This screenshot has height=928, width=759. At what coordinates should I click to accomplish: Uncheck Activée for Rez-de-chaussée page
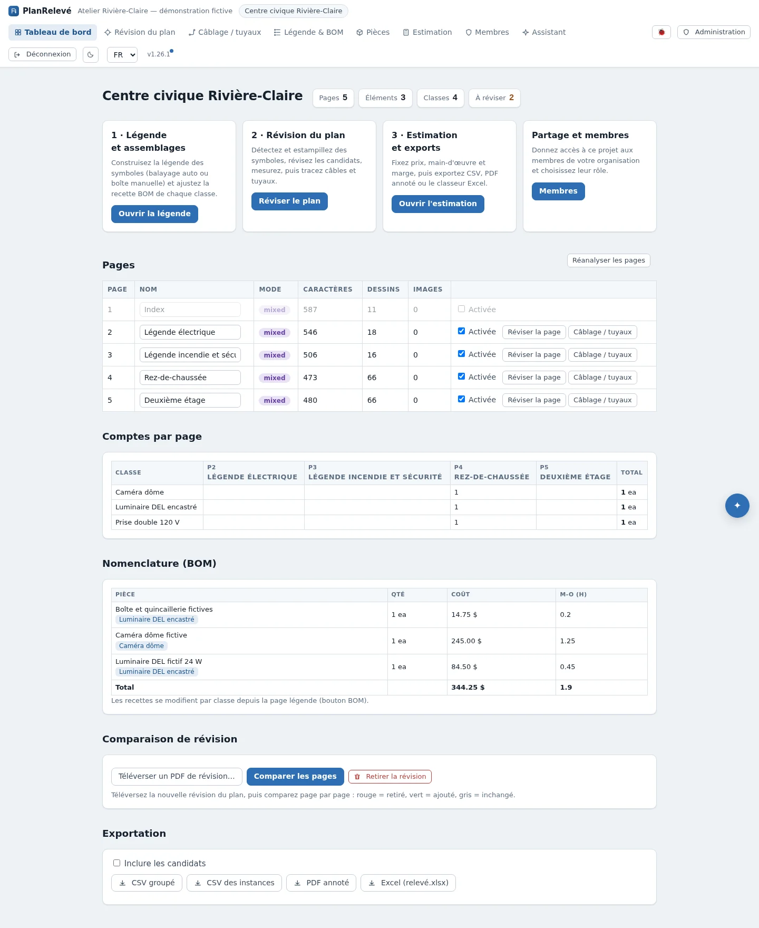(x=461, y=376)
